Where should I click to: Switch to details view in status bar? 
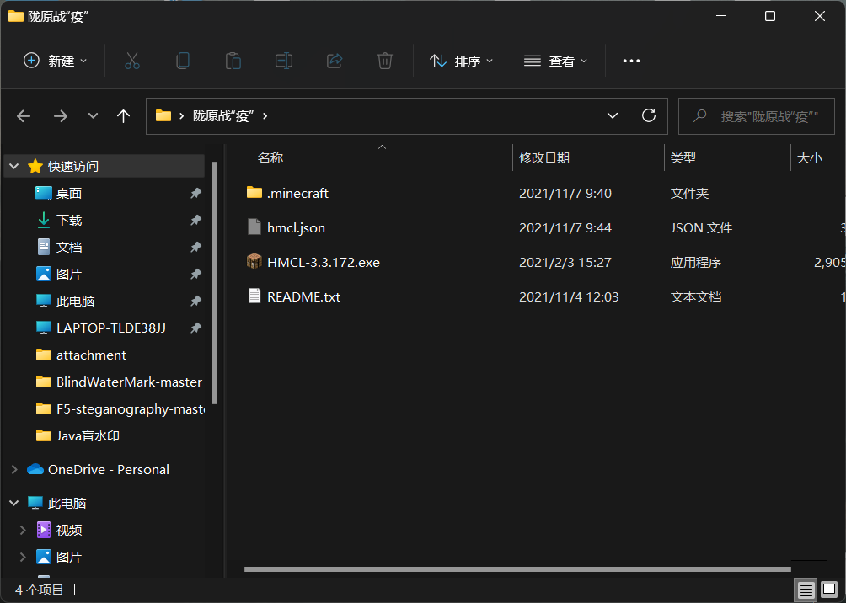(806, 590)
